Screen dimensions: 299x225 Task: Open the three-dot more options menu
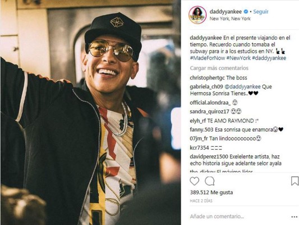(295, 217)
